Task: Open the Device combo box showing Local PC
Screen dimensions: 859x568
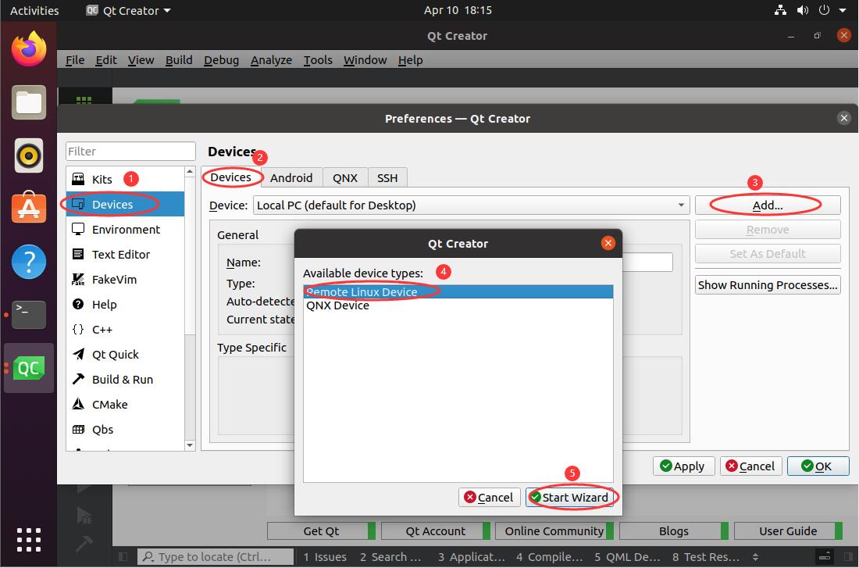Action: click(471, 205)
